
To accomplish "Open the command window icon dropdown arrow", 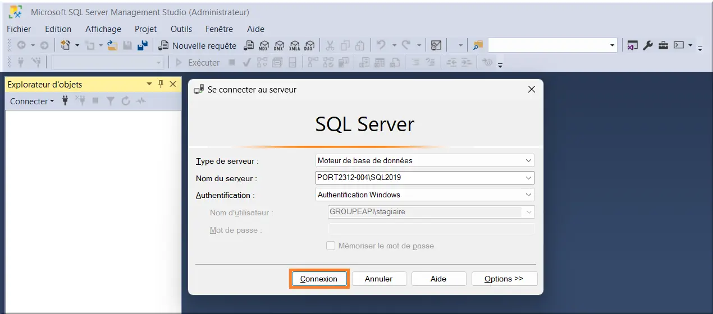I will 690,45.
